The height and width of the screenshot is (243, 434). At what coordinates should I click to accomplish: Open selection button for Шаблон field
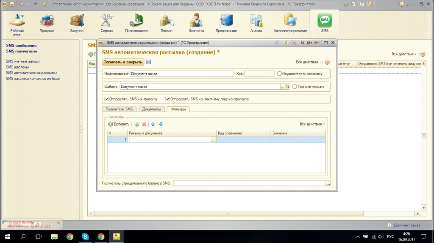point(283,87)
